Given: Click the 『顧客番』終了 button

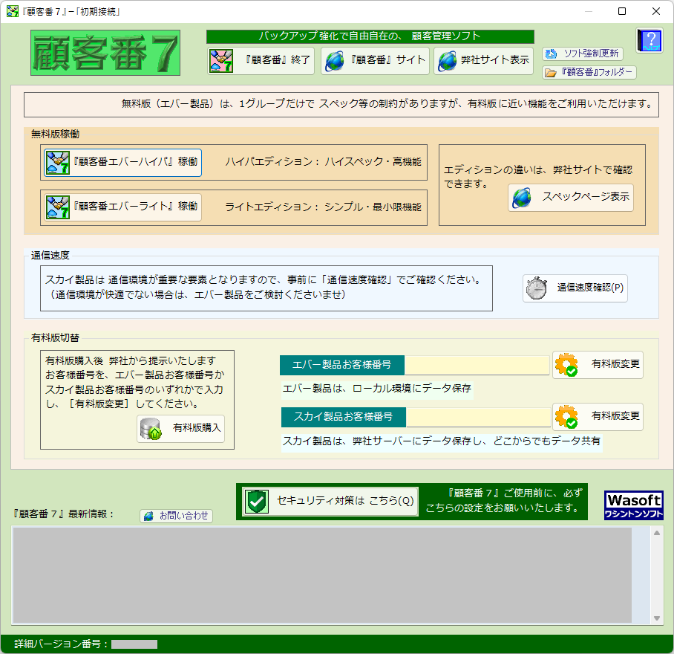Looking at the screenshot, I should coord(261,61).
